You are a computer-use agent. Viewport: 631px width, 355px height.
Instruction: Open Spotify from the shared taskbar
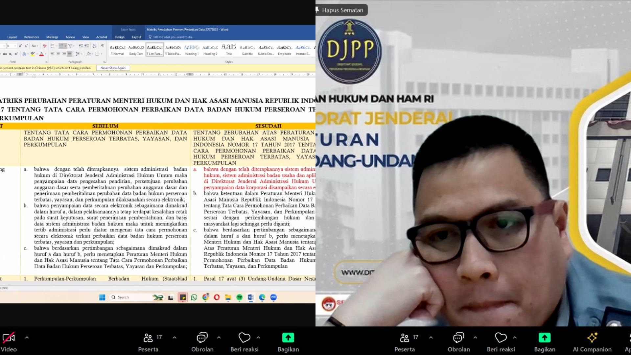[239, 297]
